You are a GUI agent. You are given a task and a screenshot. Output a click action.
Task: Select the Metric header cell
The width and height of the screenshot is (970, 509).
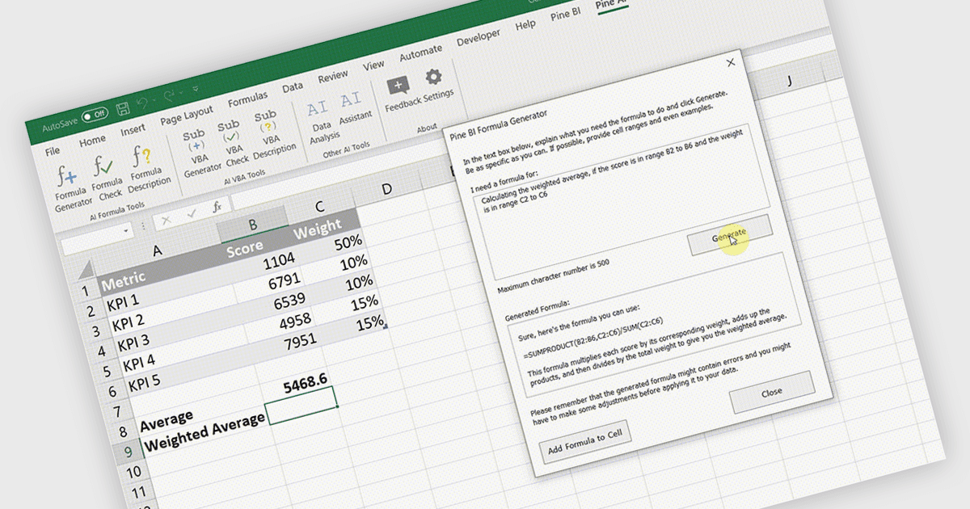pos(164,269)
